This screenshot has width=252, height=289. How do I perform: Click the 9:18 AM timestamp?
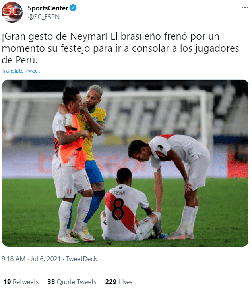point(14,259)
